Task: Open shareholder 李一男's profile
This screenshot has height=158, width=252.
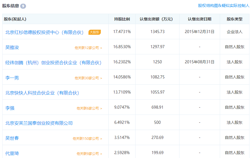Action: (12, 78)
